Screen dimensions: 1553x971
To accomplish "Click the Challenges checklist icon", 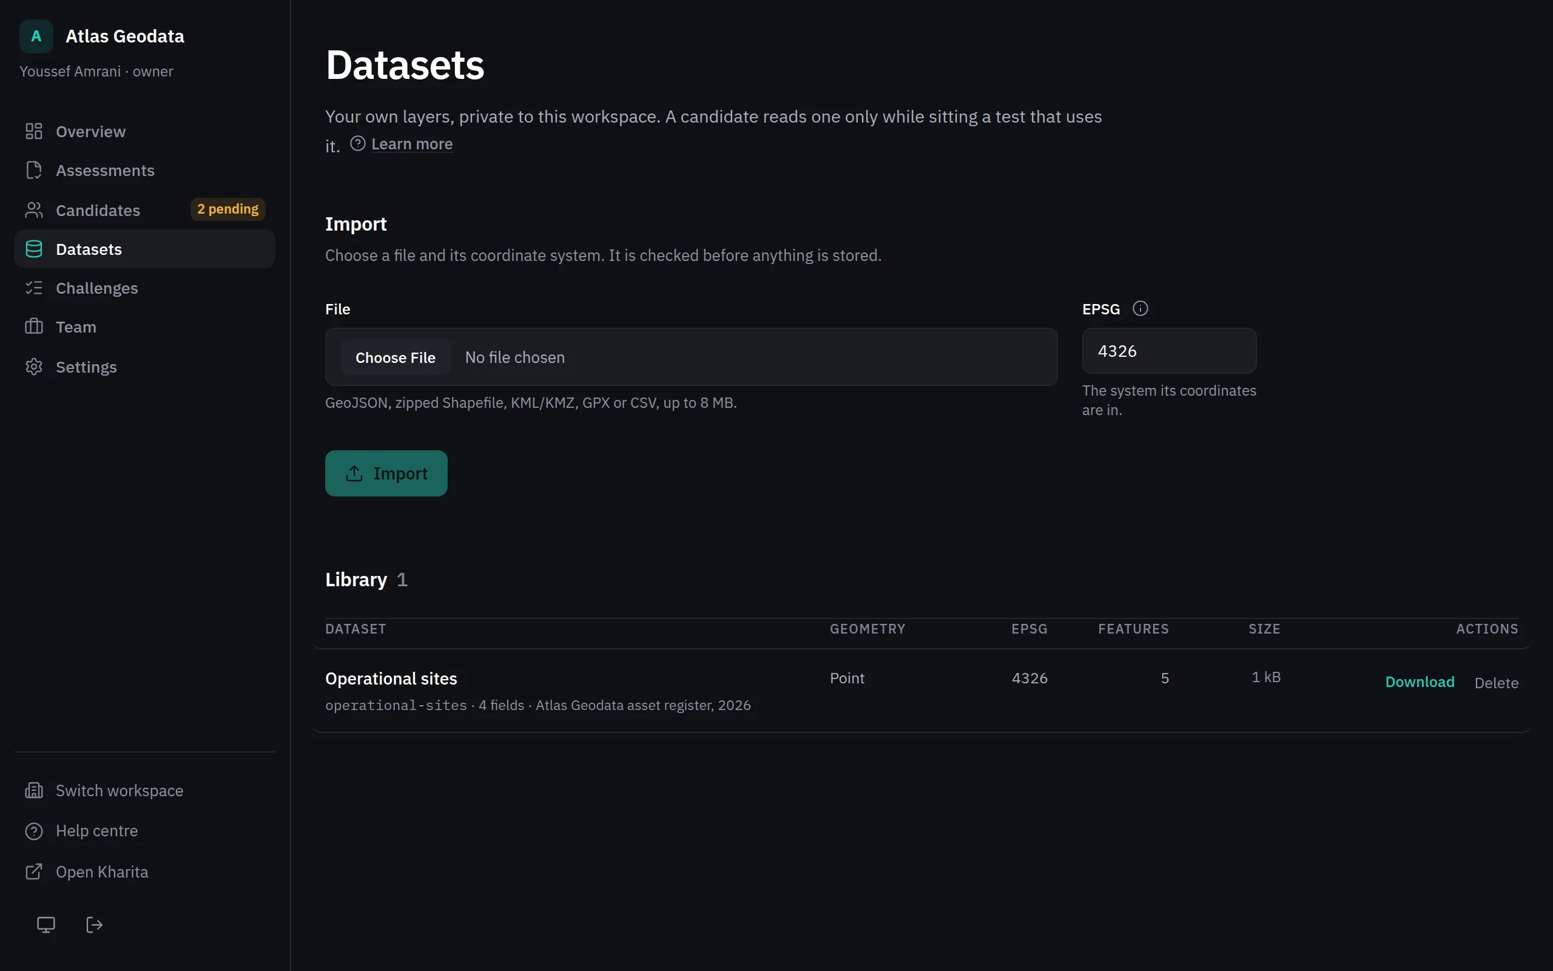I will (34, 288).
